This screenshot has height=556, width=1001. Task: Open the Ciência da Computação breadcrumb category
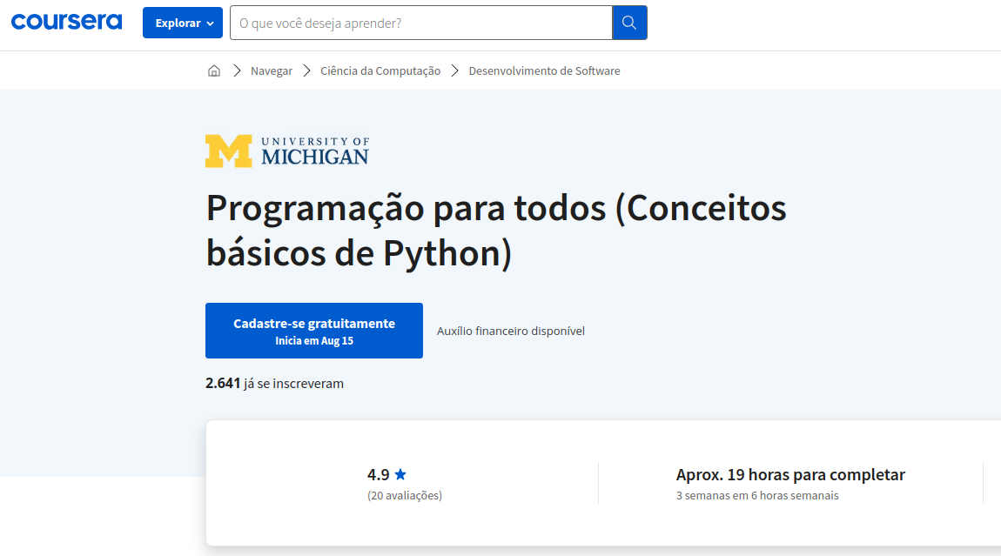click(380, 70)
